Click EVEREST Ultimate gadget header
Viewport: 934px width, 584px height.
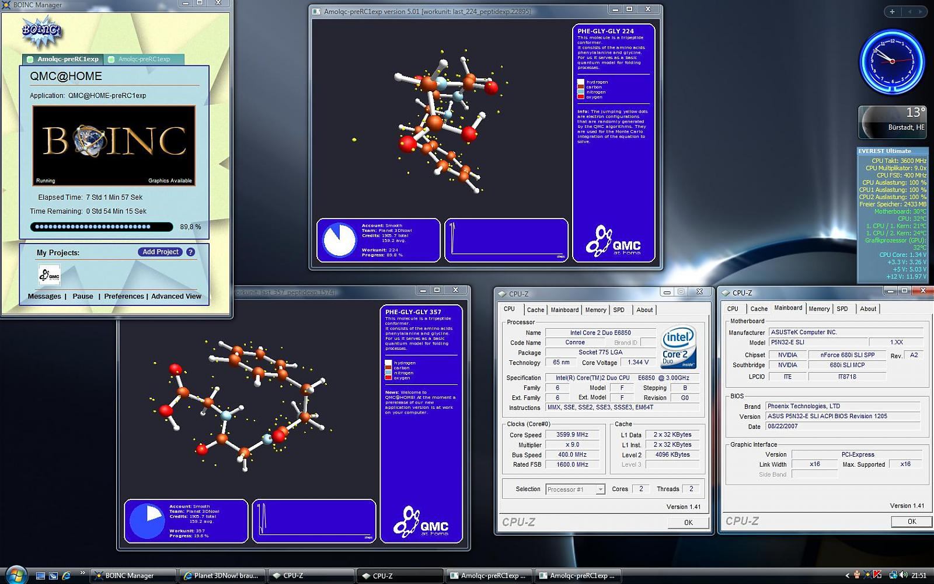coord(892,151)
